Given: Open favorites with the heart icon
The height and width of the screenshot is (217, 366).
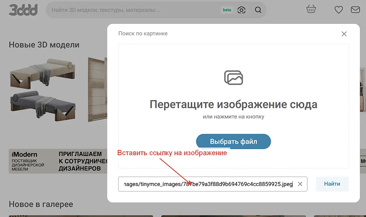Looking at the screenshot, I should 338,10.
